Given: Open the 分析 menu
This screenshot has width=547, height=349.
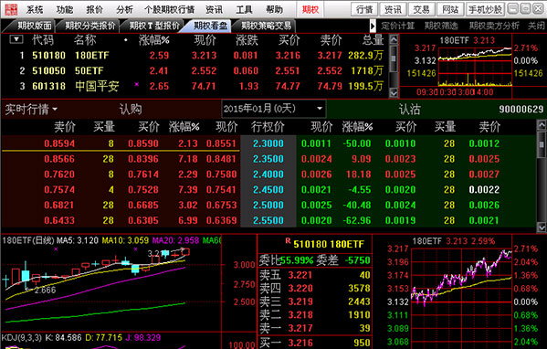Looking at the screenshot, I should [124, 9].
